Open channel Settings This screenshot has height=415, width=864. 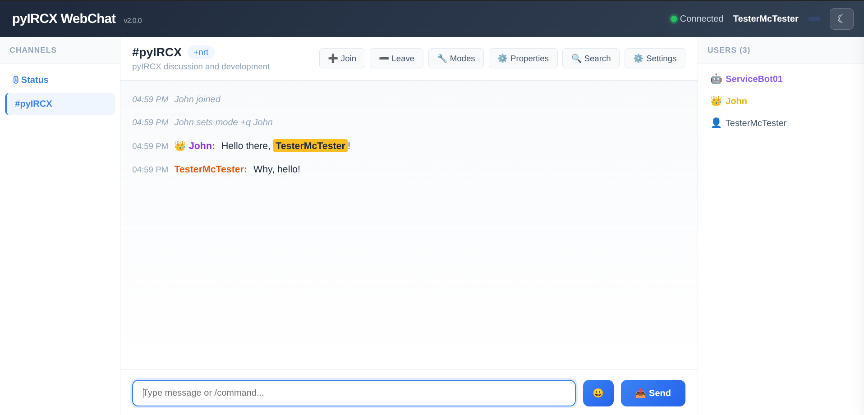coord(655,58)
